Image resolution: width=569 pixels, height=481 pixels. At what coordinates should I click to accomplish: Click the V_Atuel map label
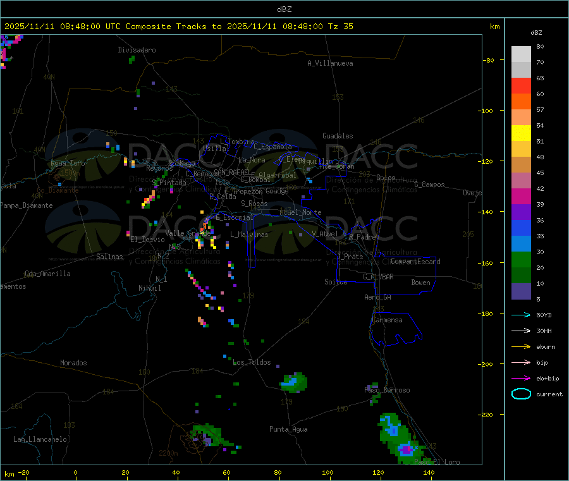pos(325,234)
